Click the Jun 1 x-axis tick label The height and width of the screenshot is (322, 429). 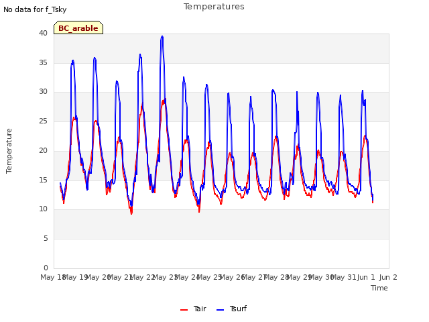click(366, 277)
